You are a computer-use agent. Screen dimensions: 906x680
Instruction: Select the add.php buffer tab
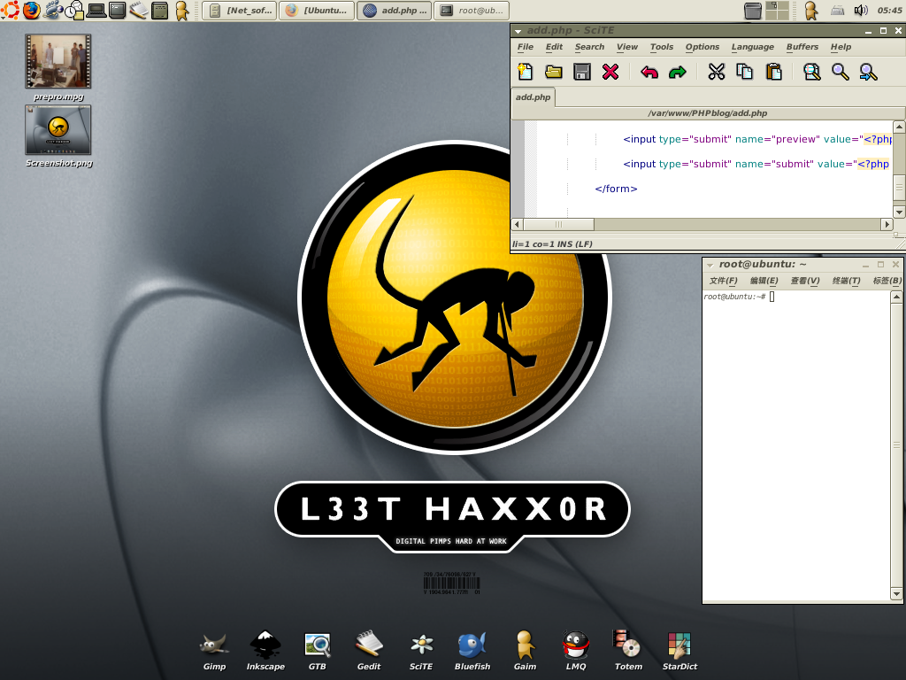533,97
